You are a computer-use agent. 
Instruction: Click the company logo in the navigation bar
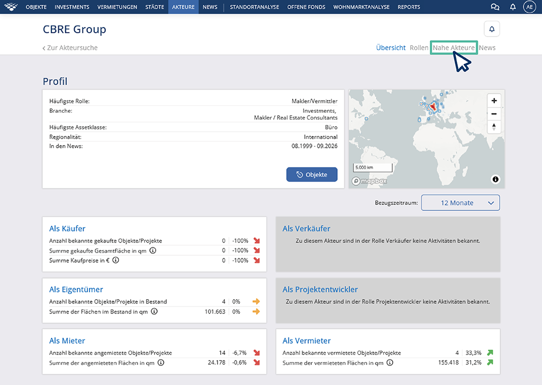tap(11, 6)
